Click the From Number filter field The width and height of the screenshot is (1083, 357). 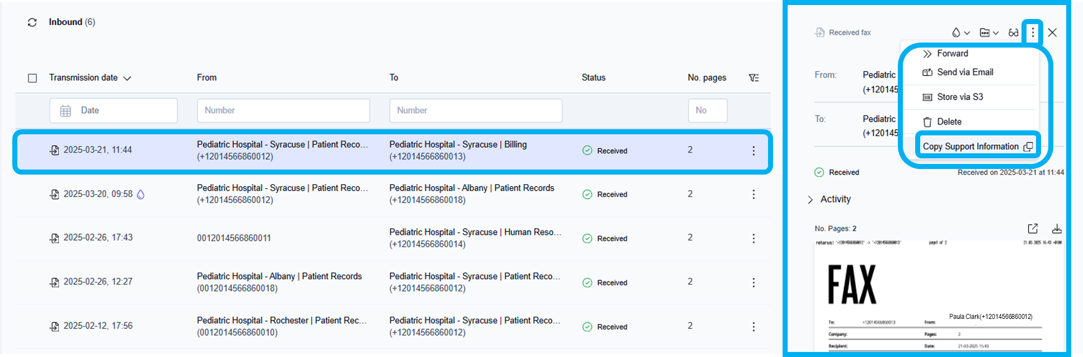tap(283, 111)
